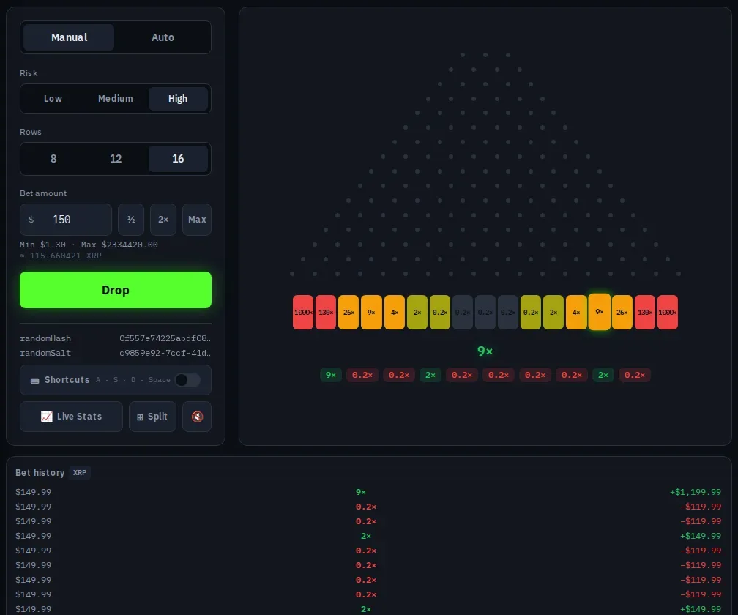Set the bet amount to Max

pos(197,219)
